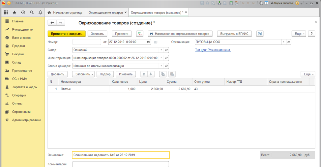The image size is (321, 167).
Task: Open Склад section in sidebar
Action: 16,62
